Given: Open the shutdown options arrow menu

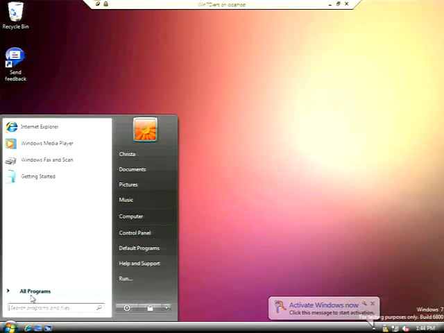Looking at the screenshot, I should tap(166, 307).
